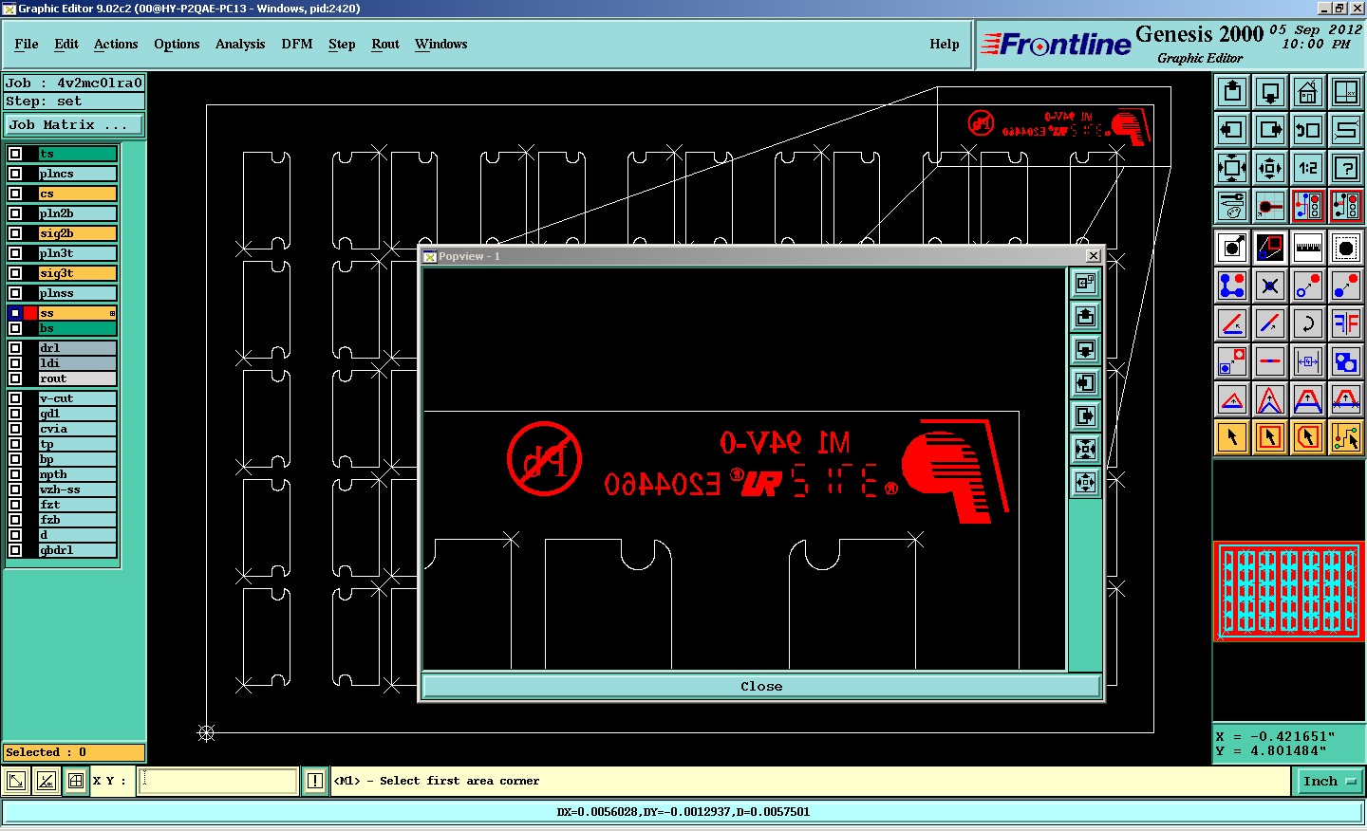Image resolution: width=1367 pixels, height=831 pixels.
Task: Select the bs layer name
Action: coord(77,328)
